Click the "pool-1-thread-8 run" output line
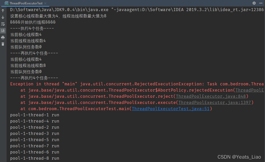Screen dimensions: 265x162 (x=34, y=158)
